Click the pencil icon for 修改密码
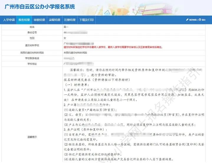The height and width of the screenshot is (163, 212). 187,20
